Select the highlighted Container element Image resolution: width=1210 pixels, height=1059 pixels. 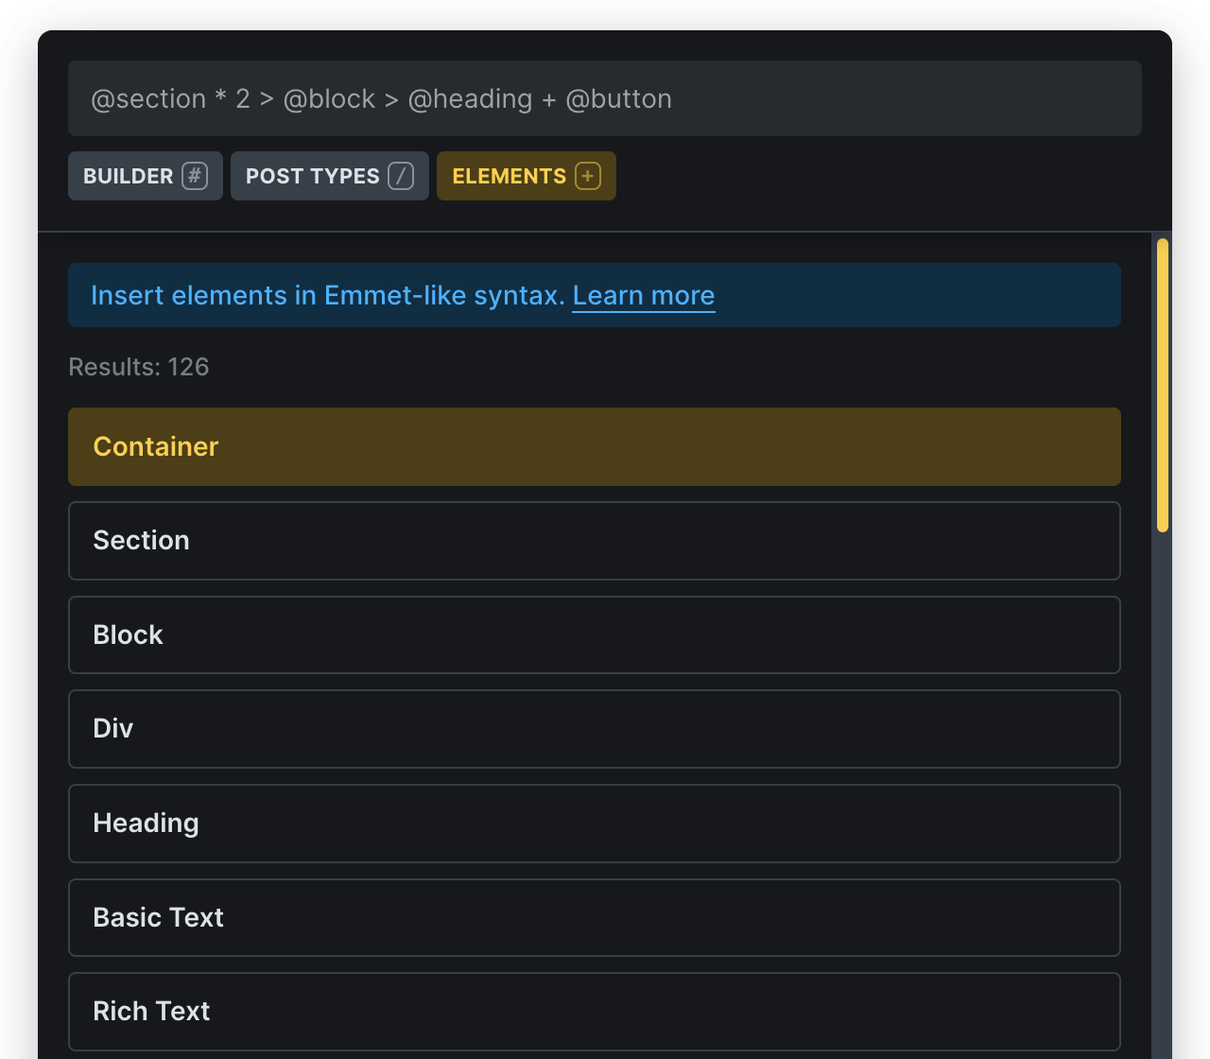point(594,446)
